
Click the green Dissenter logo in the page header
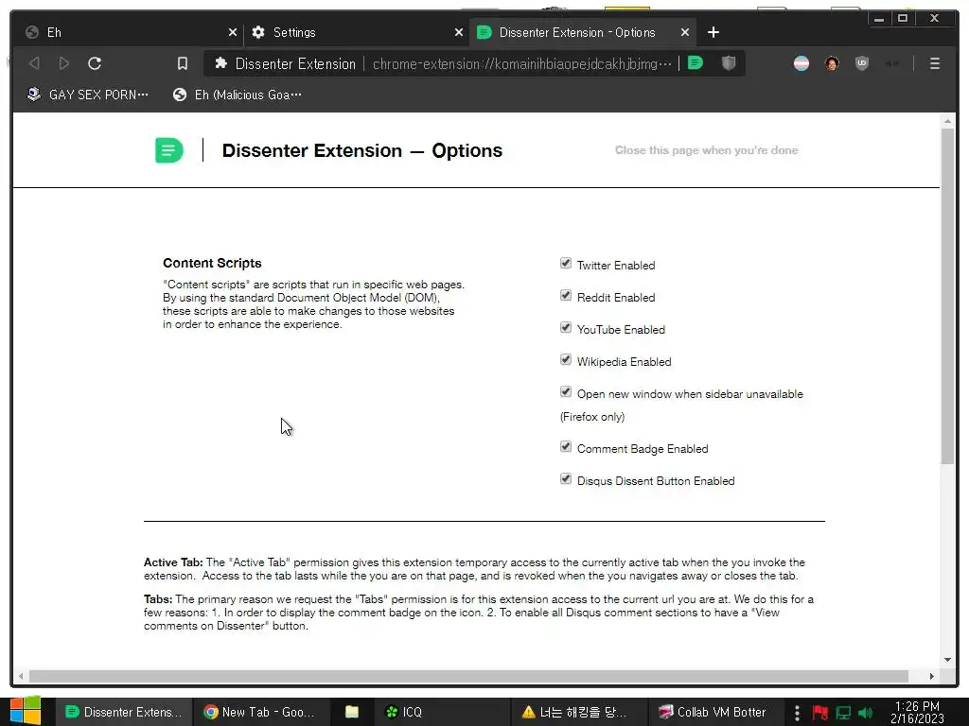pos(169,150)
